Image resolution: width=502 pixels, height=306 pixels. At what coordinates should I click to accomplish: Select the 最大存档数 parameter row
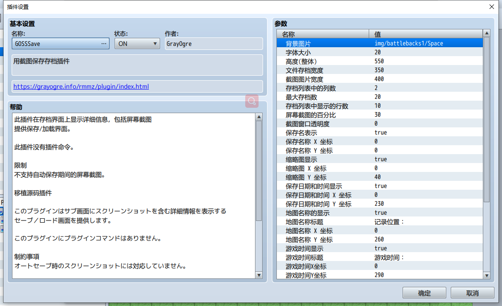point(380,97)
